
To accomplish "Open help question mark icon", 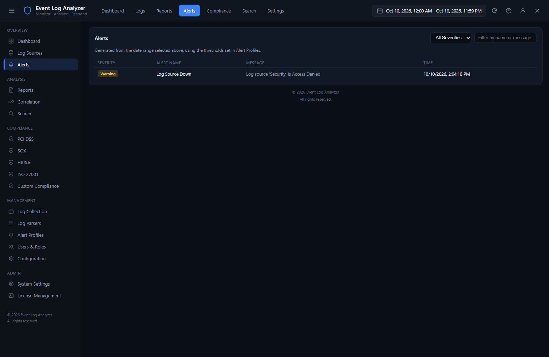I will click(509, 11).
